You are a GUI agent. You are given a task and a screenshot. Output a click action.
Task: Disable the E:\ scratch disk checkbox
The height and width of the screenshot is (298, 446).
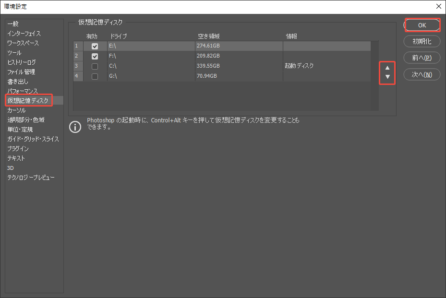(95, 46)
